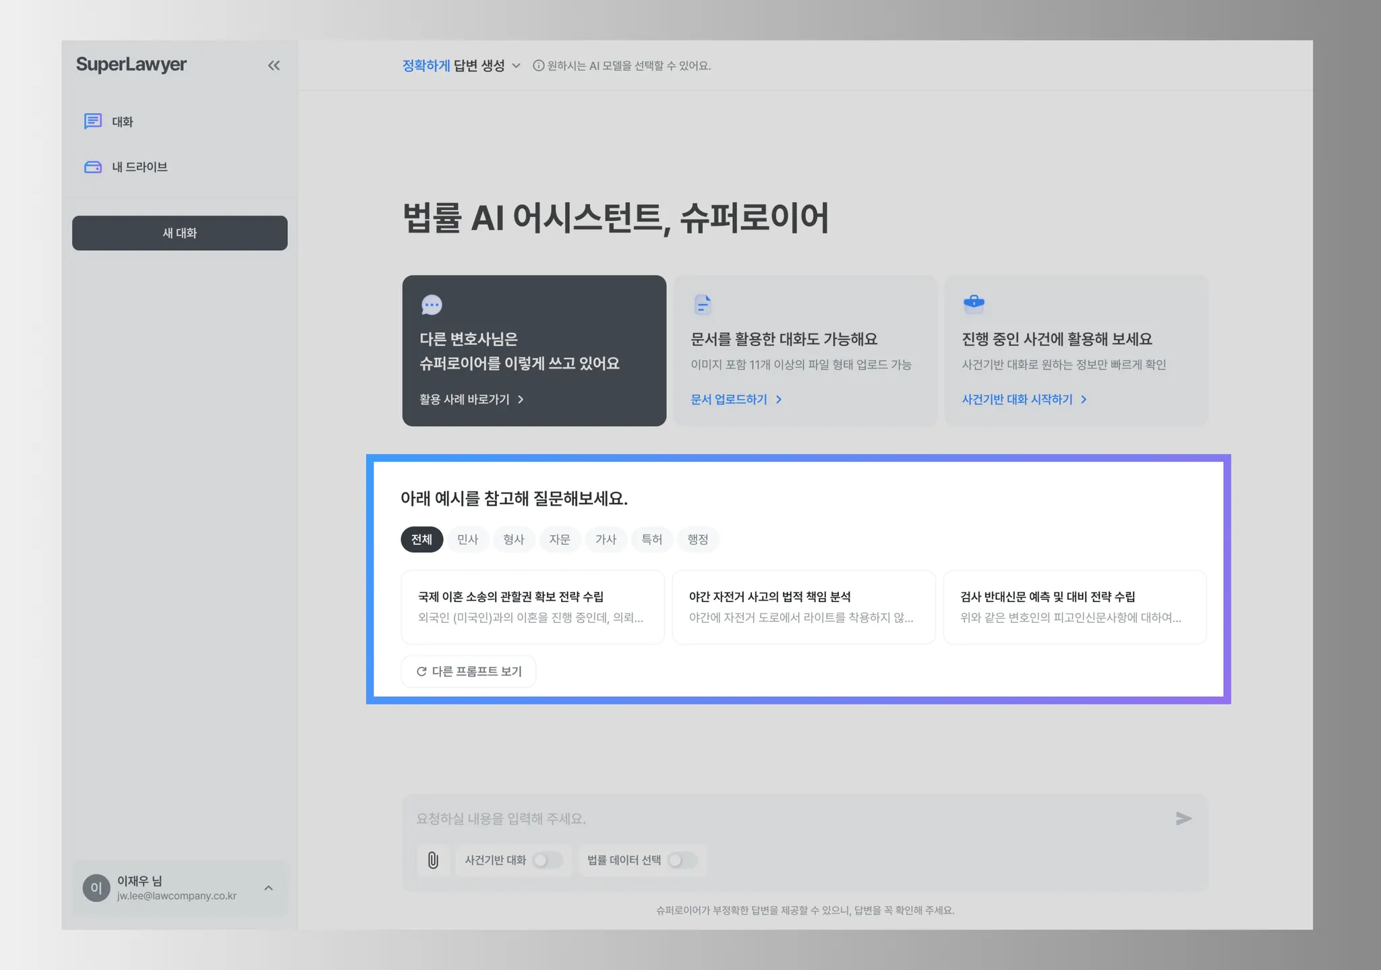This screenshot has width=1381, height=970.
Task: Click the document icon on upload card
Action: (x=703, y=305)
